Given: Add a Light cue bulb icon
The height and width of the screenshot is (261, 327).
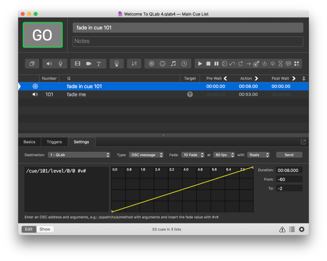Looking at the screenshot, I should pos(116,64).
